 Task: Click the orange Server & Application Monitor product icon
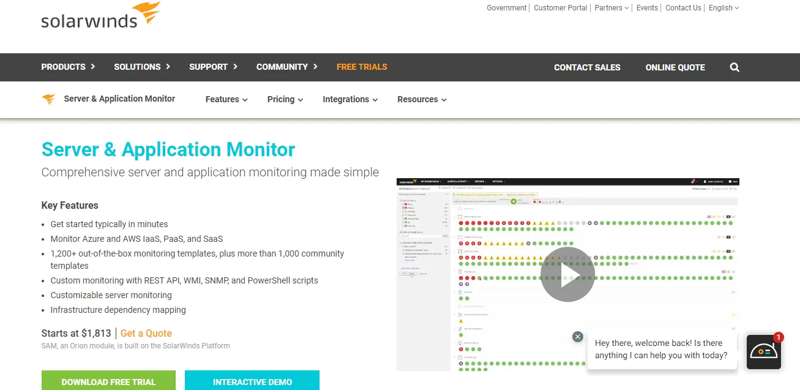pos(48,99)
